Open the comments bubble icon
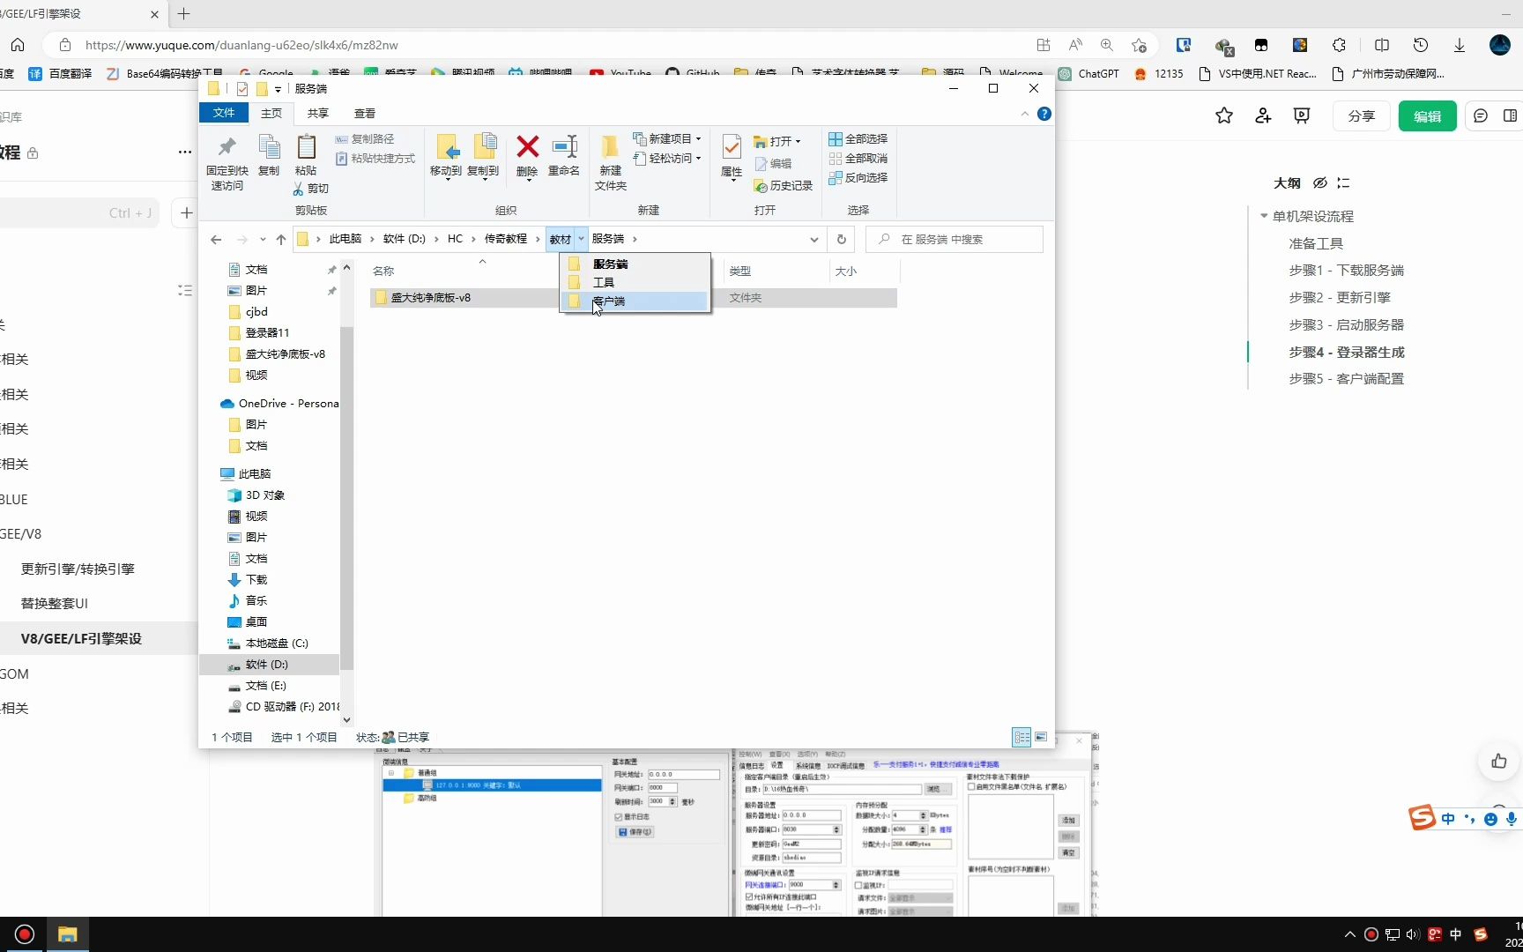This screenshot has width=1523, height=952. click(x=1481, y=115)
